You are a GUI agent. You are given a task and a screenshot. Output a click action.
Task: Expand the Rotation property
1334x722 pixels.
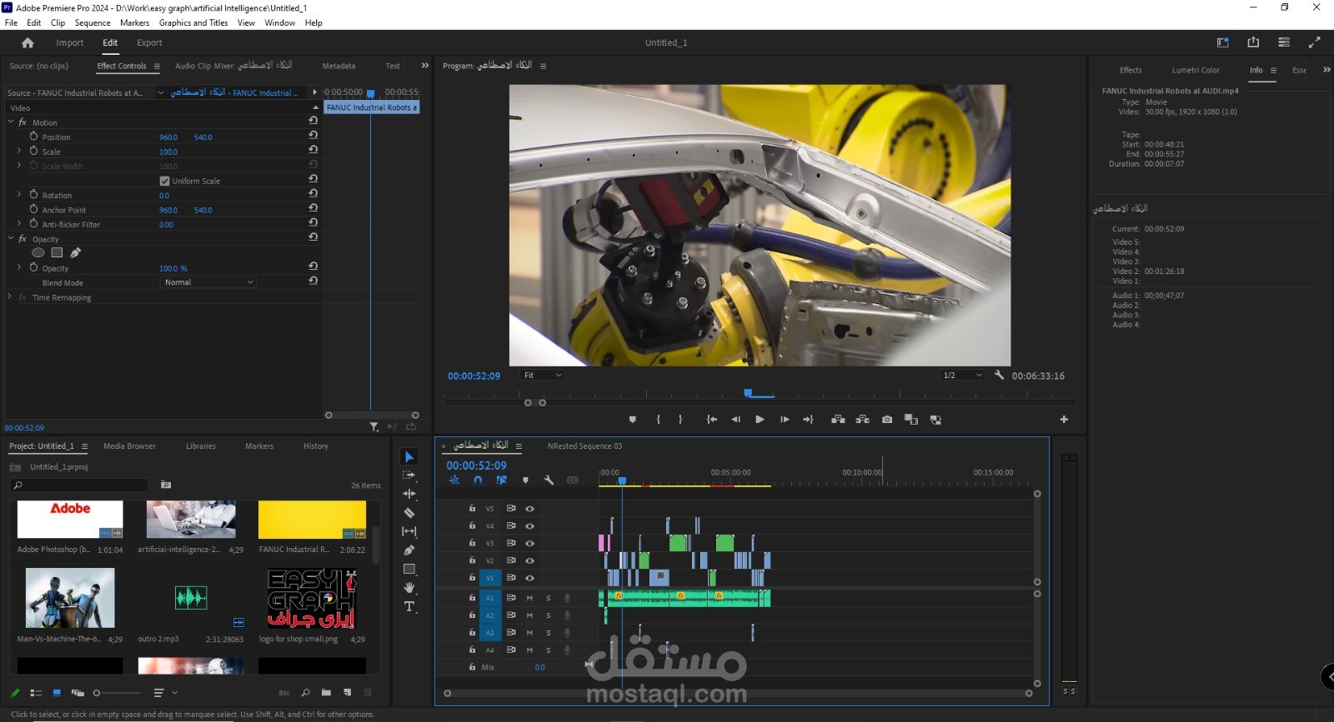point(19,195)
